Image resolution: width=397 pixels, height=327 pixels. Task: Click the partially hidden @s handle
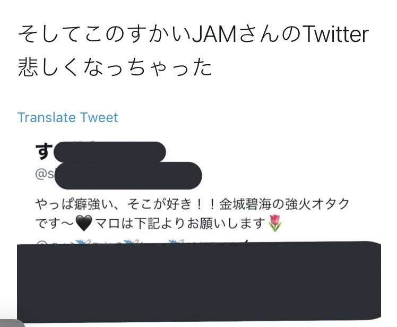45,174
